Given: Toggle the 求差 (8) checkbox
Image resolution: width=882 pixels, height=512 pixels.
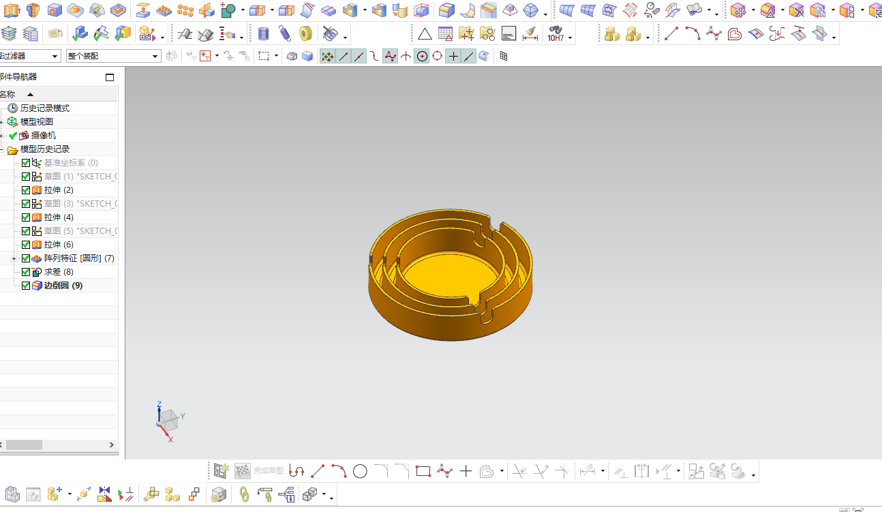Looking at the screenshot, I should (26, 272).
